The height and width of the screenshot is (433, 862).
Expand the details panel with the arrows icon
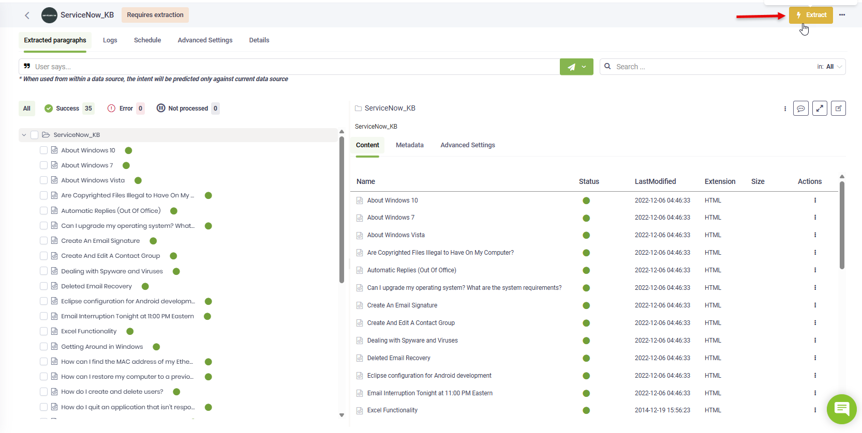coord(820,109)
